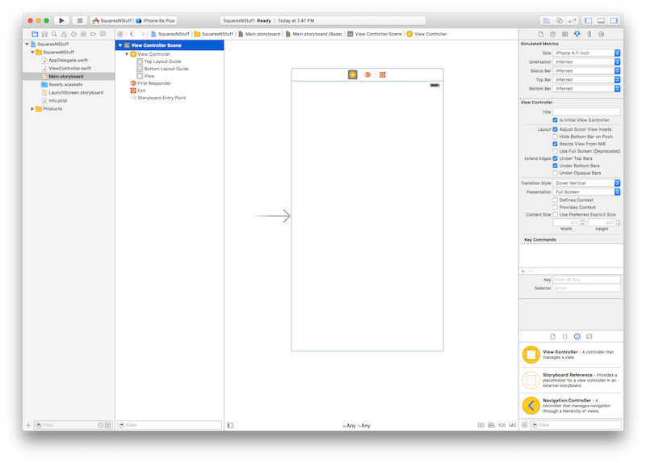
Task: Open the Presentation dropdown
Action: pyautogui.click(x=586, y=192)
